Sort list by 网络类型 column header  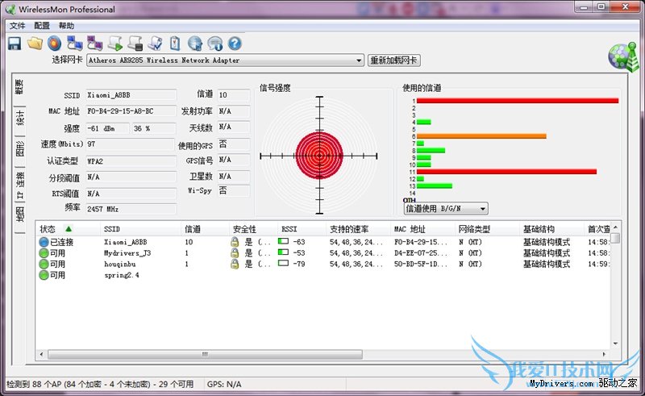coord(487,229)
